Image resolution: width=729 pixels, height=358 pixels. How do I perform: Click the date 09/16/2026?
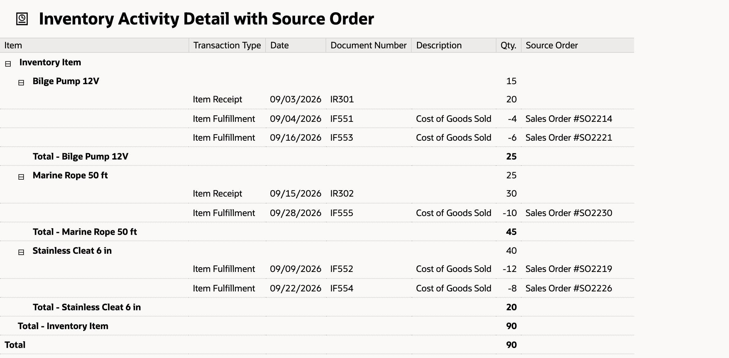pyautogui.click(x=295, y=138)
